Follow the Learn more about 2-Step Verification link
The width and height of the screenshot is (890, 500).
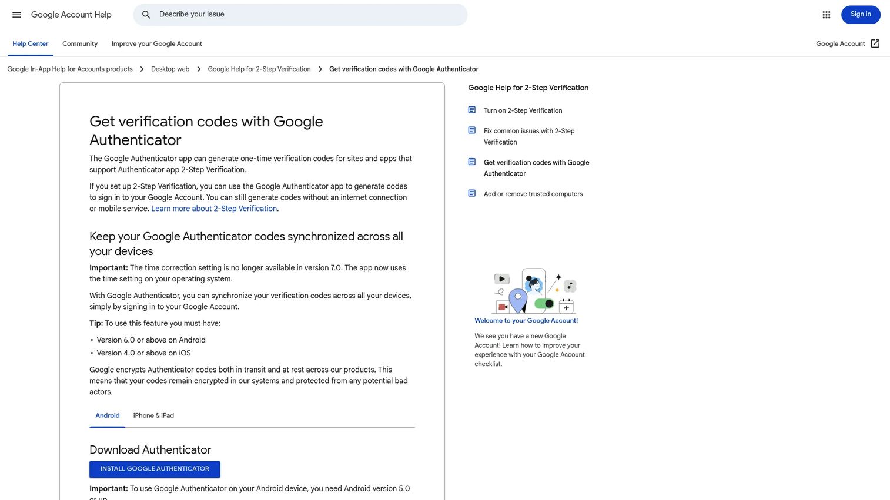pos(214,209)
